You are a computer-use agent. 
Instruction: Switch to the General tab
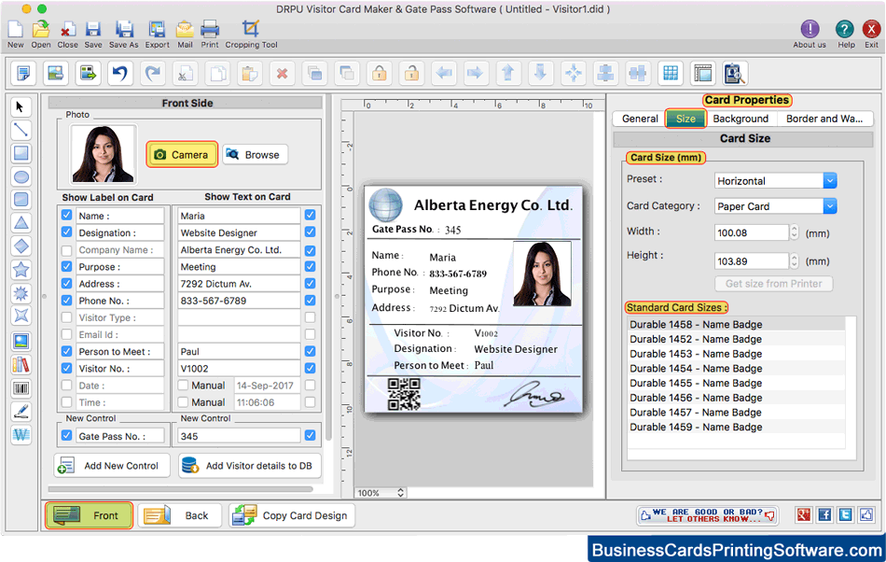click(640, 119)
